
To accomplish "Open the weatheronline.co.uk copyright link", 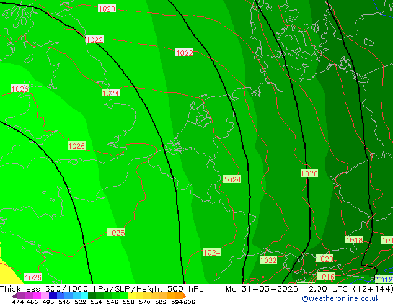I will tap(340, 298).
